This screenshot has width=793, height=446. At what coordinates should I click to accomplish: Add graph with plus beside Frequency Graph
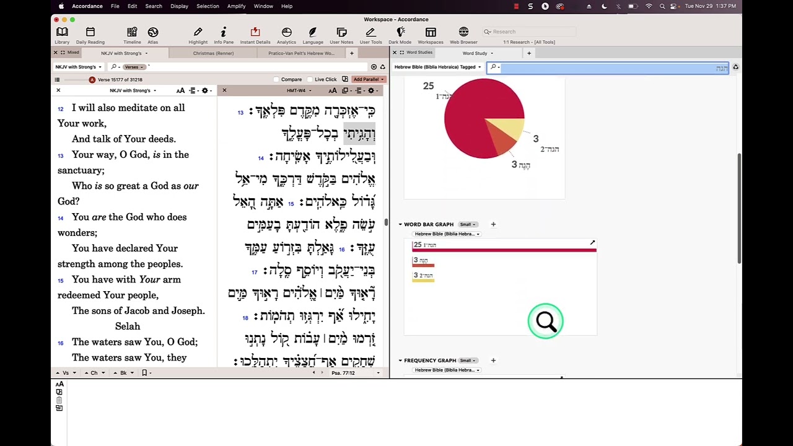(x=493, y=361)
